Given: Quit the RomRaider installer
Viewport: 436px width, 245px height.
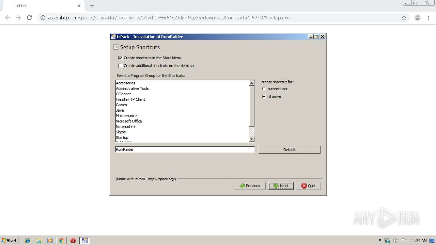Looking at the screenshot, I should tap(308, 186).
